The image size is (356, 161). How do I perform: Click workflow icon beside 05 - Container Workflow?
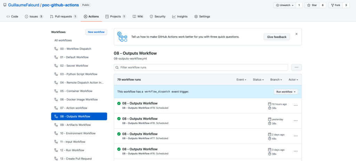click(56, 91)
